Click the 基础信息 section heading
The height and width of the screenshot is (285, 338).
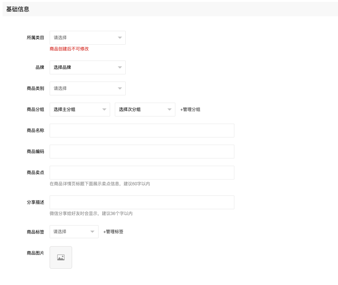18,9
